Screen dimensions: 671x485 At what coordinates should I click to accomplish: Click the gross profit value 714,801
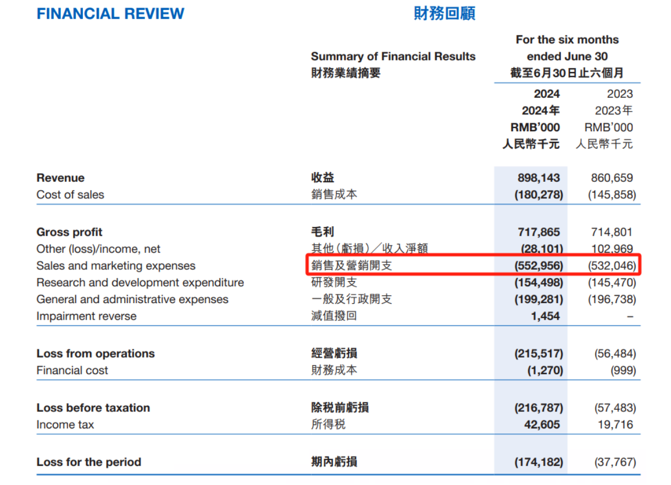pyautogui.click(x=612, y=232)
